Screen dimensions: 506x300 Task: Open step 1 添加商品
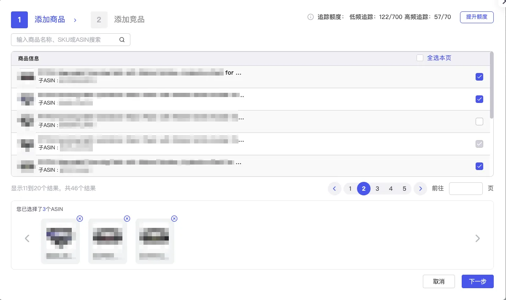click(38, 20)
